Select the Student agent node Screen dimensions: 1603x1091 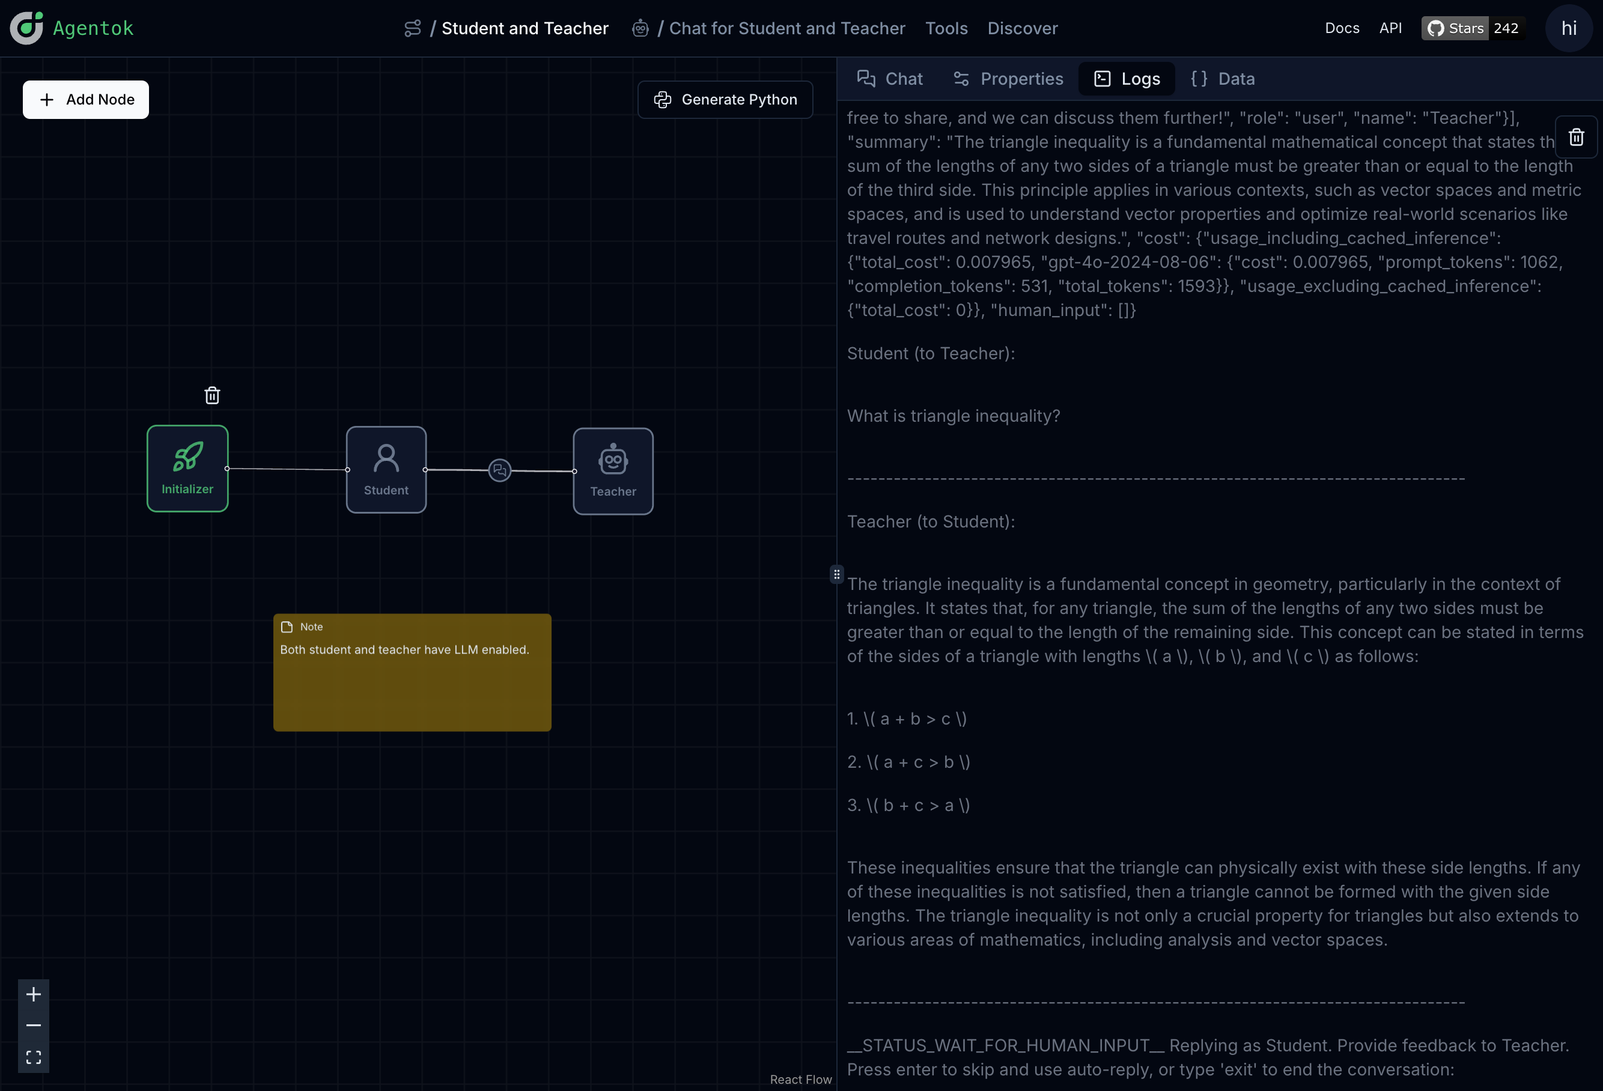point(386,470)
